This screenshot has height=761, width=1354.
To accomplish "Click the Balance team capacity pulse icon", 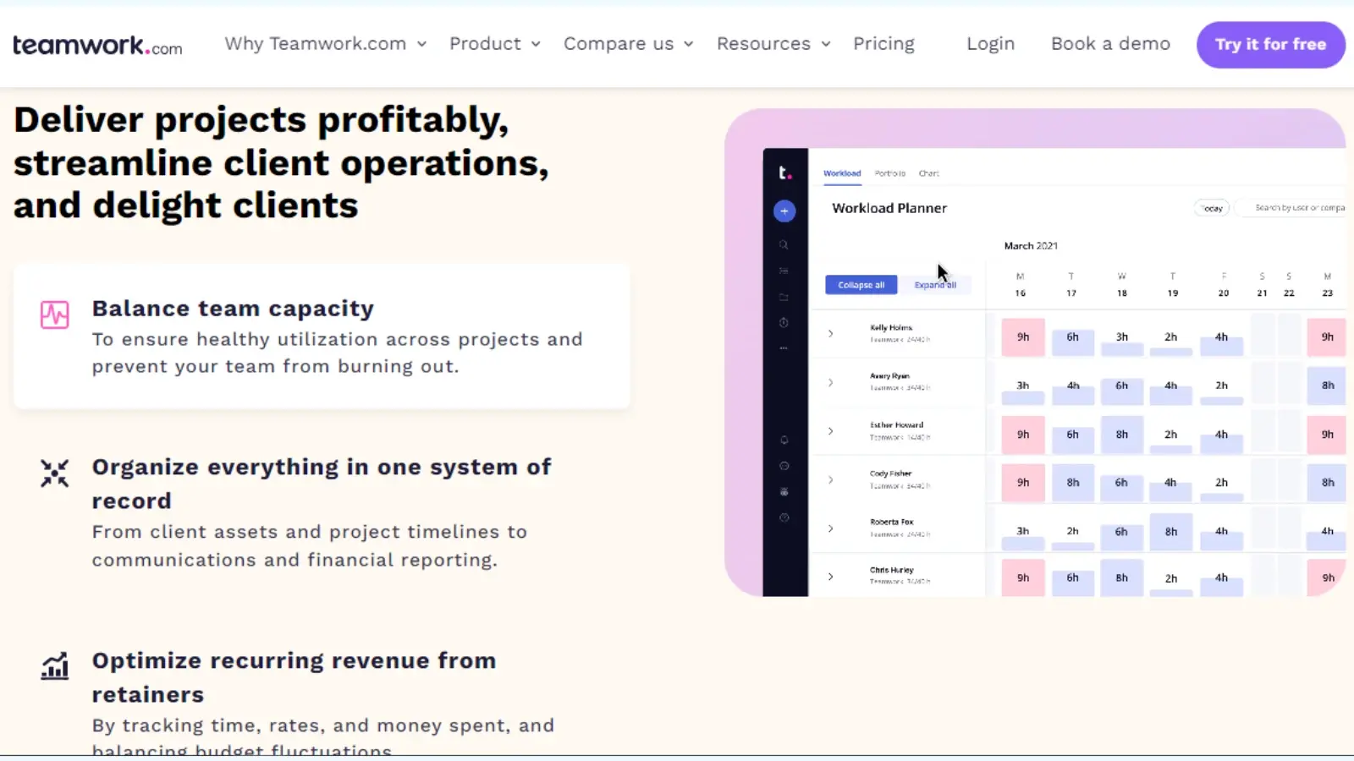I will (x=55, y=315).
